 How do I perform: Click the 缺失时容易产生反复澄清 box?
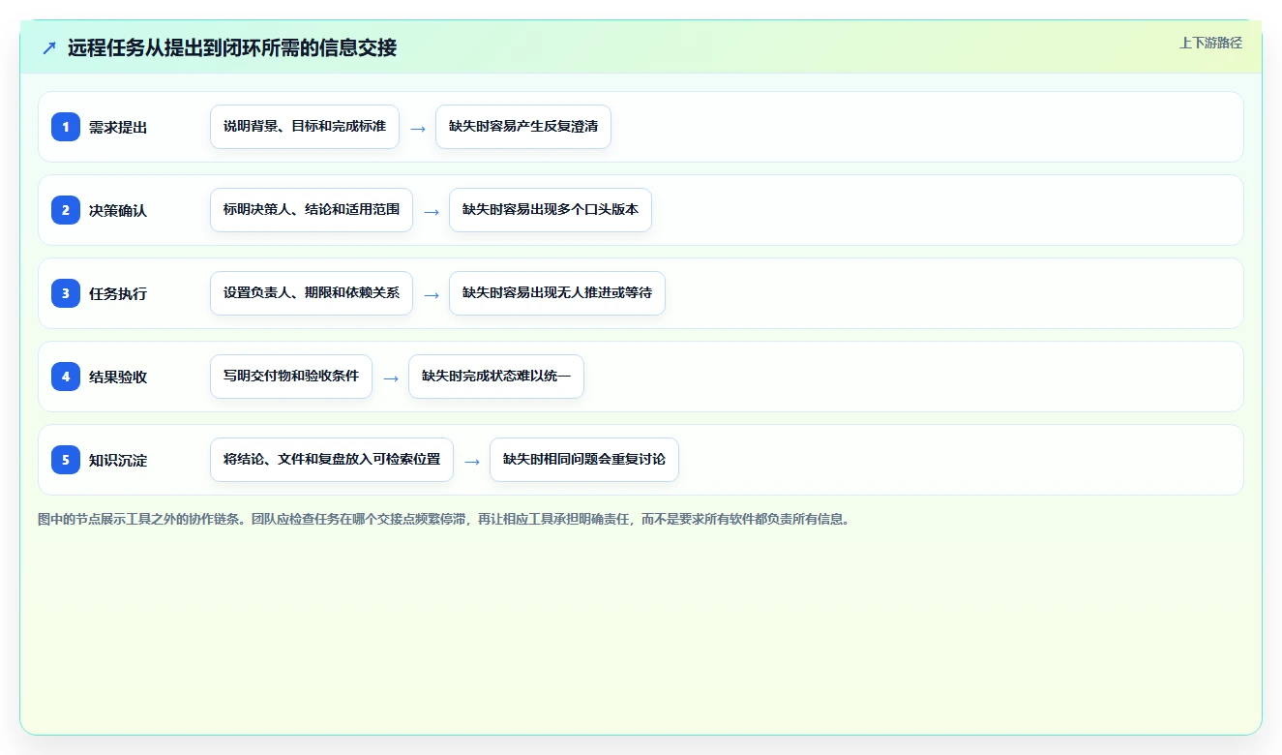523,127
